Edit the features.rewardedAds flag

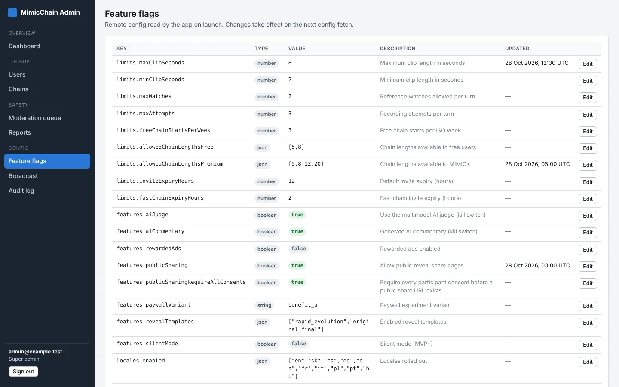coord(588,250)
